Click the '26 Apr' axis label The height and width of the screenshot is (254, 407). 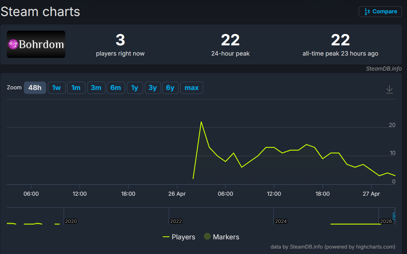pyautogui.click(x=177, y=194)
